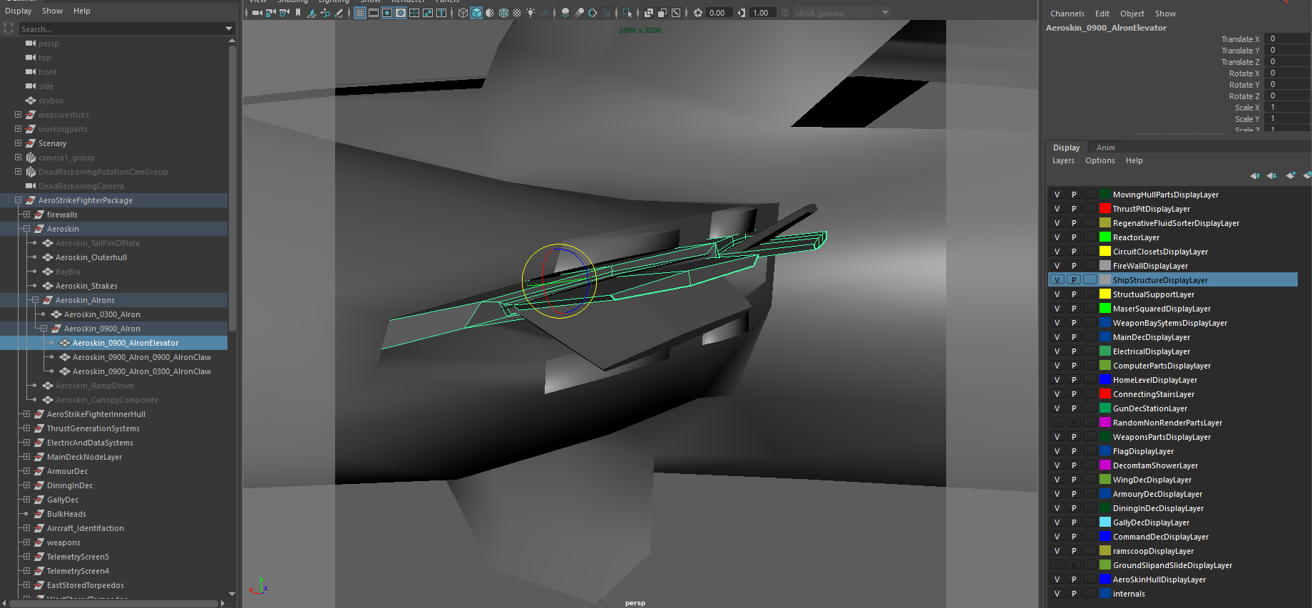Click the smooth shade all cube icon
1312x608 pixels.
point(476,13)
